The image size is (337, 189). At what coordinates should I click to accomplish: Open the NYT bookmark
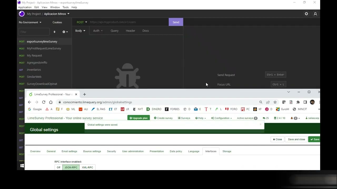[x=138, y=109]
